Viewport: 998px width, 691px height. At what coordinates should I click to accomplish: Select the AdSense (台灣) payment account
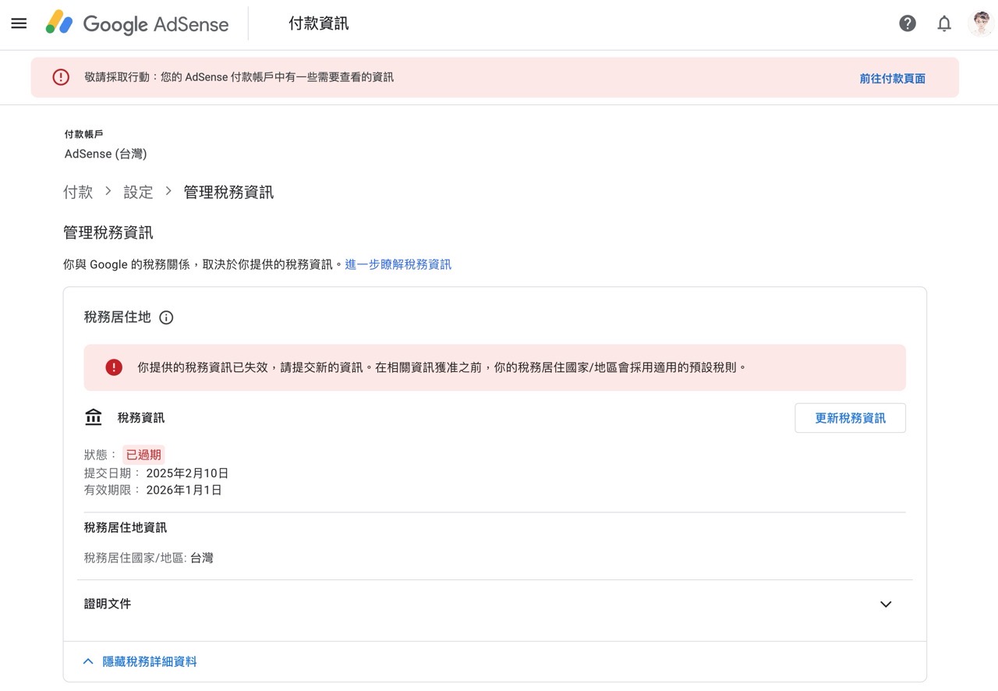click(x=105, y=154)
